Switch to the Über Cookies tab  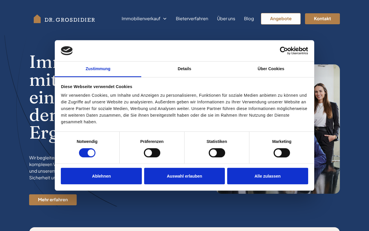[271, 69]
